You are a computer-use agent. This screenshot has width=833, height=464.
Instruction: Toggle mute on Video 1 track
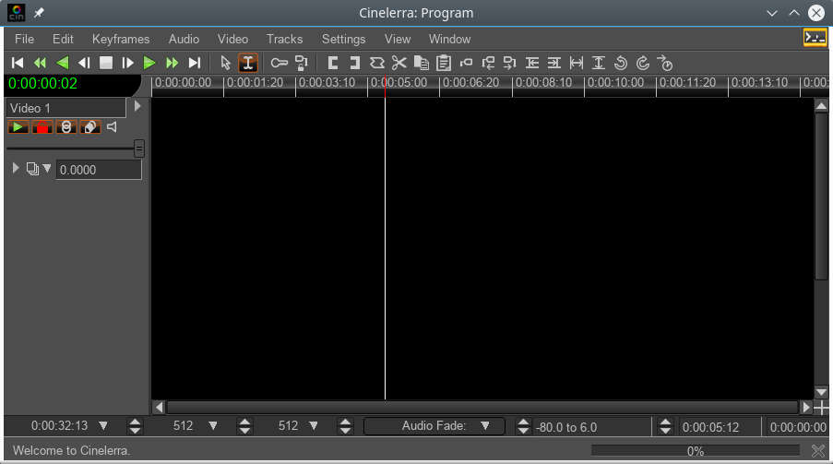(x=113, y=127)
